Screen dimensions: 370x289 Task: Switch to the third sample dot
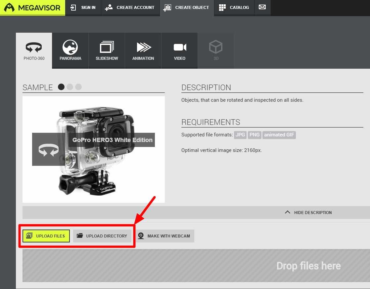tap(78, 87)
